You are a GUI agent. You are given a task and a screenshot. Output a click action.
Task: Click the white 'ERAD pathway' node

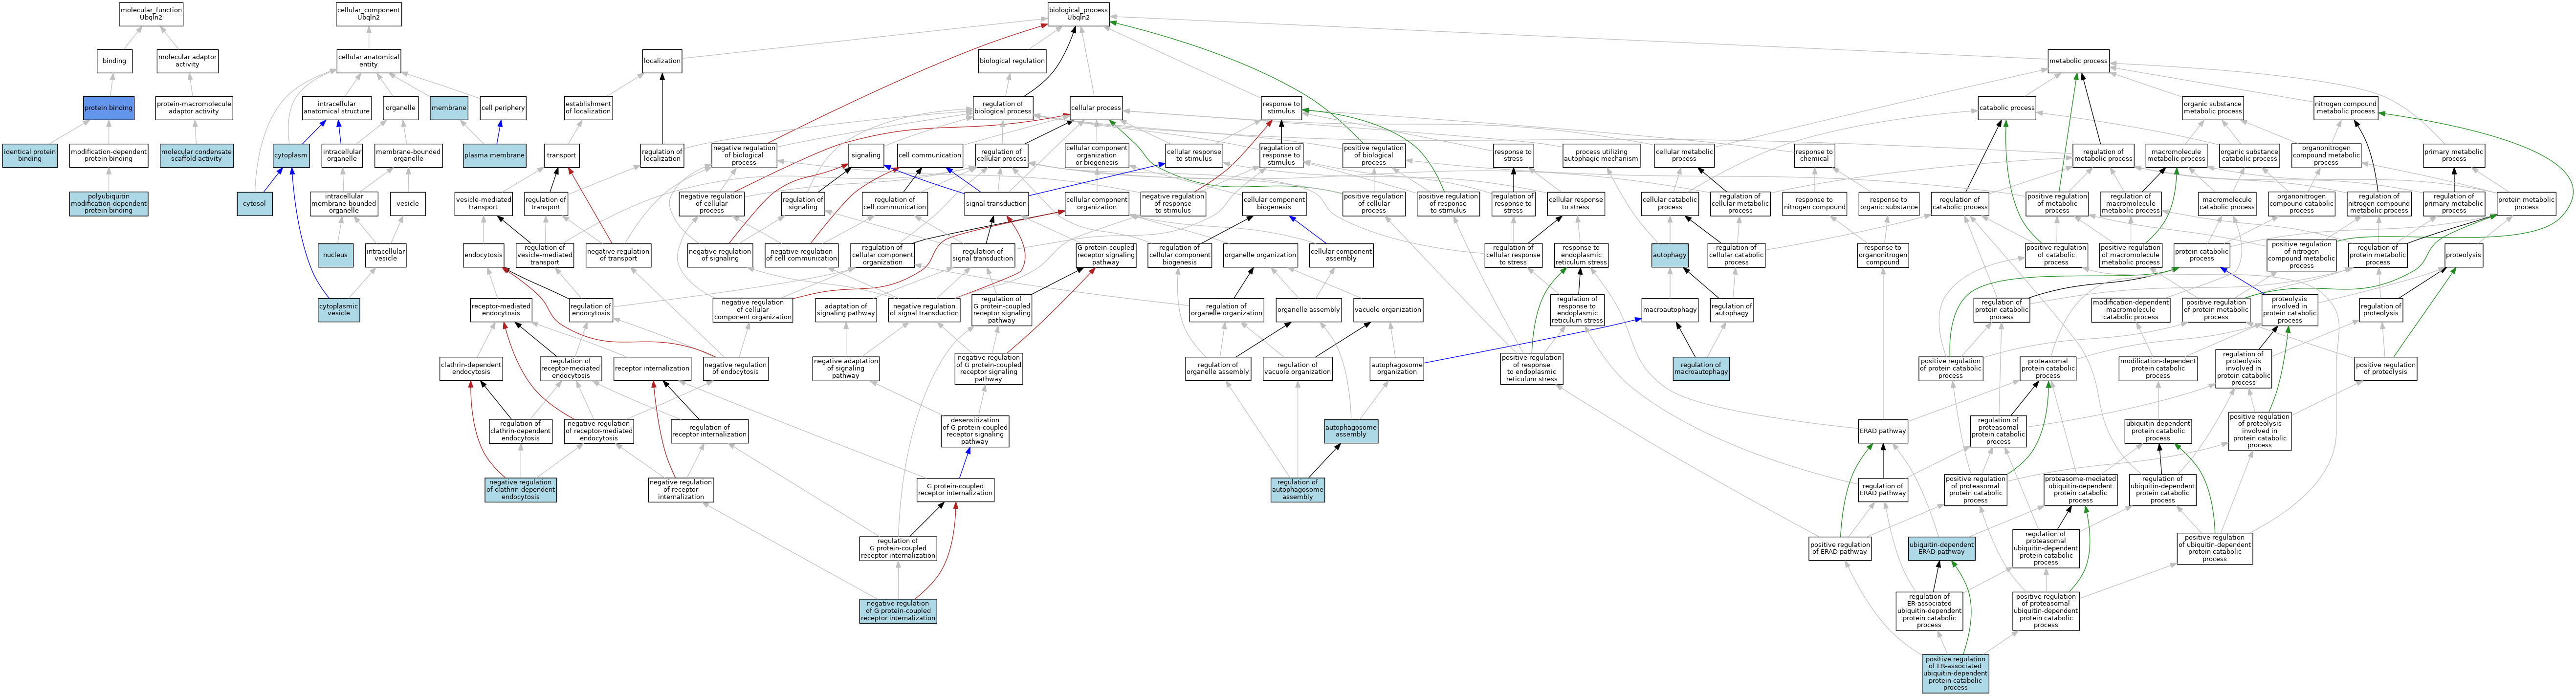pyautogui.click(x=1883, y=432)
